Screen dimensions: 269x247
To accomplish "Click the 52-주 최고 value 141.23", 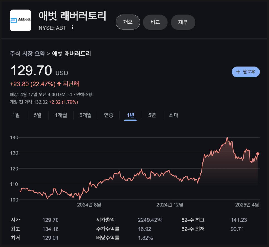I will [239, 220].
